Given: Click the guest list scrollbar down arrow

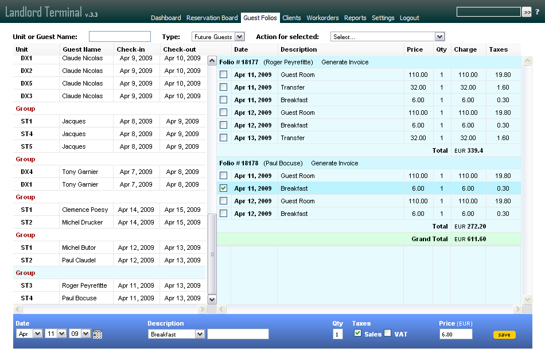Looking at the screenshot, I should point(212,299).
